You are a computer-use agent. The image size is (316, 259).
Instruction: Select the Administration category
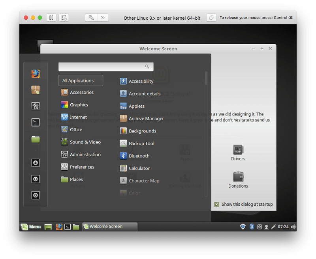click(x=81, y=155)
